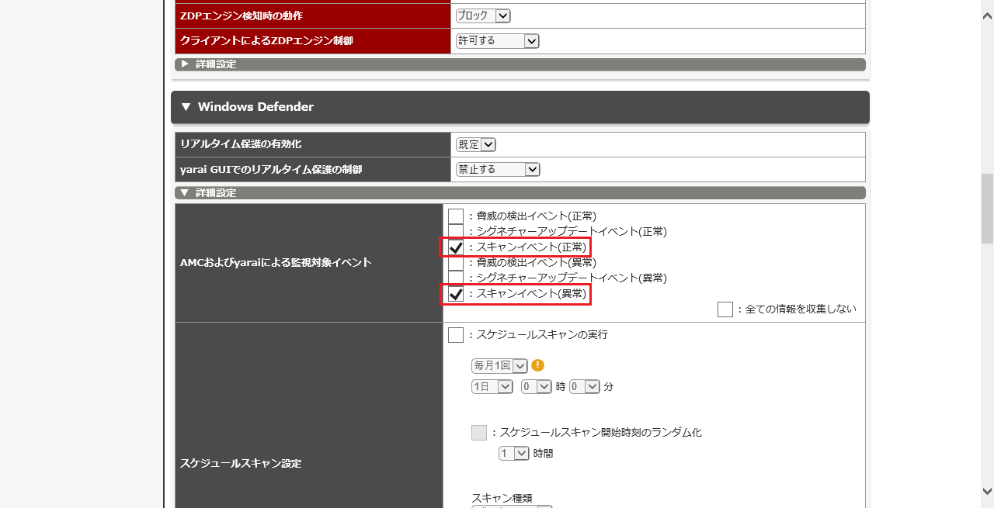Open the 毎月1回 frequency dropdown

click(499, 365)
